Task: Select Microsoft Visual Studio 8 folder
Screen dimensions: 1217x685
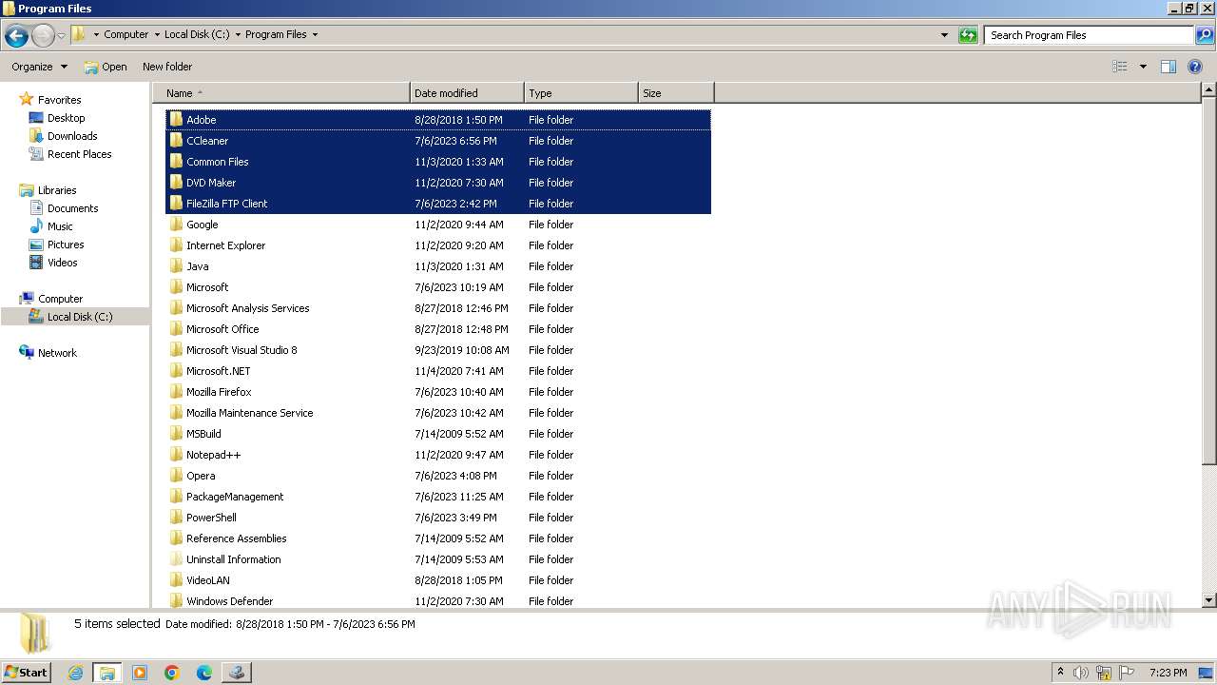Action: pyautogui.click(x=241, y=350)
